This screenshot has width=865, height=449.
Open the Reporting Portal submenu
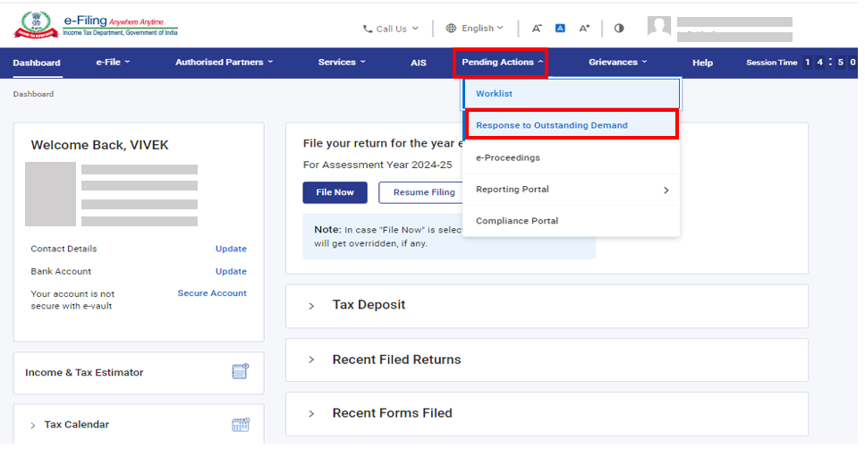point(571,190)
